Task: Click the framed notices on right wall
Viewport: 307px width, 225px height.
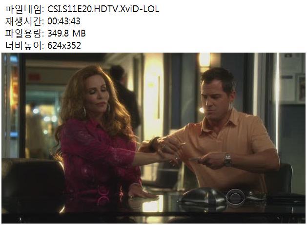Action: tap(293, 78)
